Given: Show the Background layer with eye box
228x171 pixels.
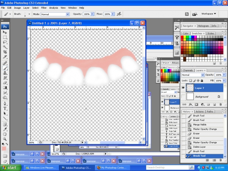Looking at the screenshot, I should click(183, 97).
